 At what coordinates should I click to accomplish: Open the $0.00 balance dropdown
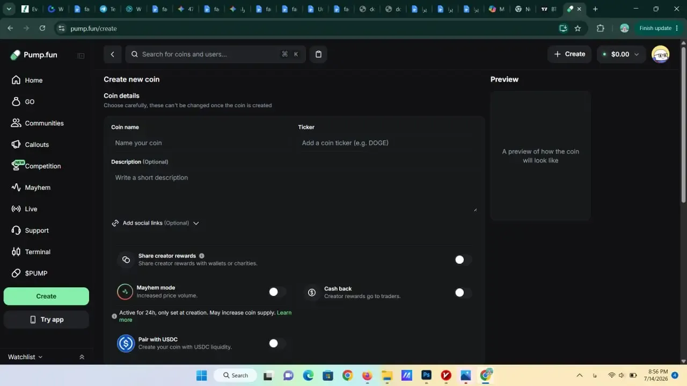coord(621,54)
